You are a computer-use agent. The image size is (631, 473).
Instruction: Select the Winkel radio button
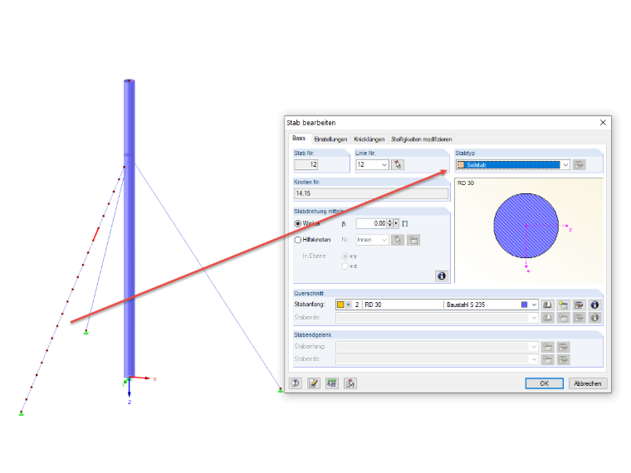tap(298, 223)
